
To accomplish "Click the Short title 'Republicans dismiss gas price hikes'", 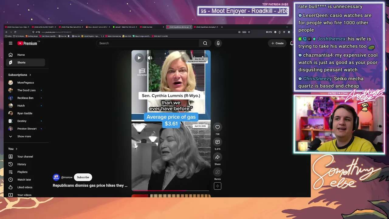I will [90, 186].
